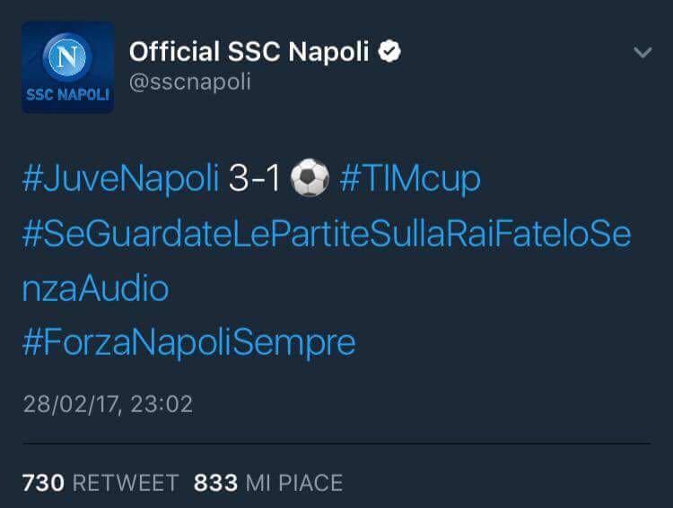Click the 833 likes count number

point(215,483)
